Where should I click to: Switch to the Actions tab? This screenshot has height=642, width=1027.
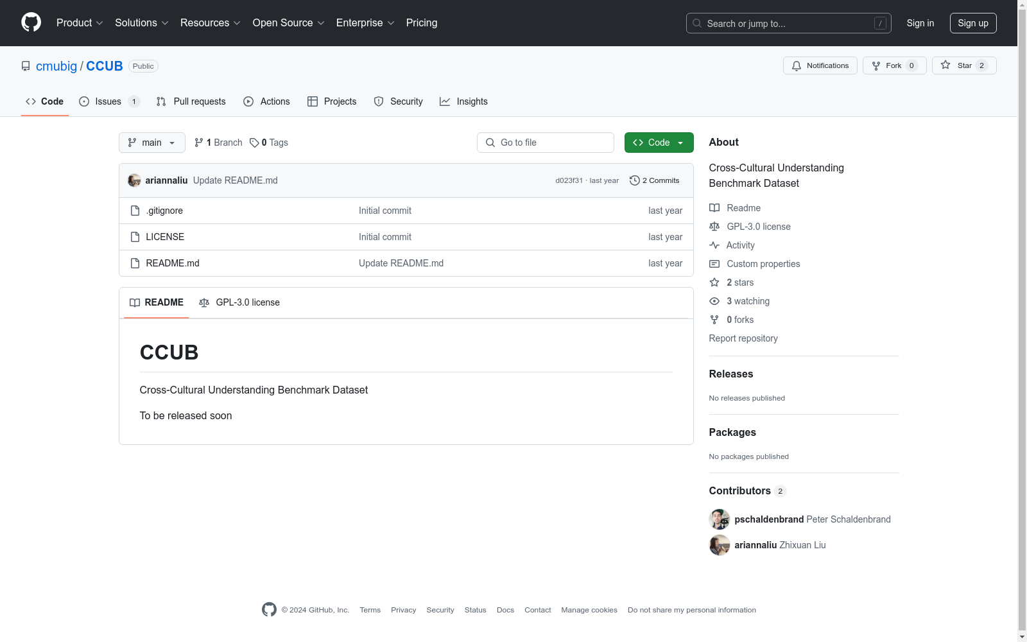267,101
